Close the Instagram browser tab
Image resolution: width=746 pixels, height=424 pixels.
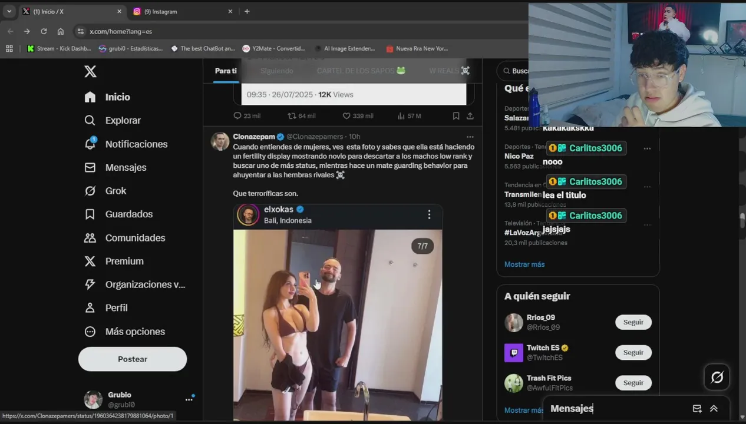pyautogui.click(x=230, y=11)
